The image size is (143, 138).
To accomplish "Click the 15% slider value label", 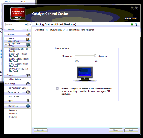I will point(77,61).
